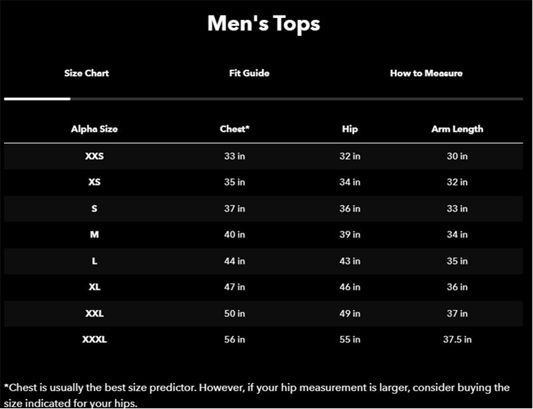Click the Arm Length column header
This screenshot has width=533, height=409.
(457, 129)
